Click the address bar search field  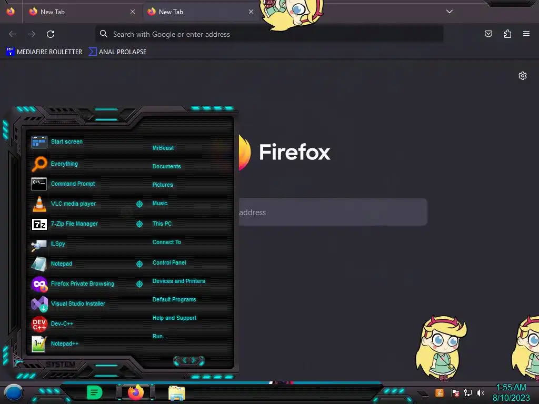pos(269,34)
